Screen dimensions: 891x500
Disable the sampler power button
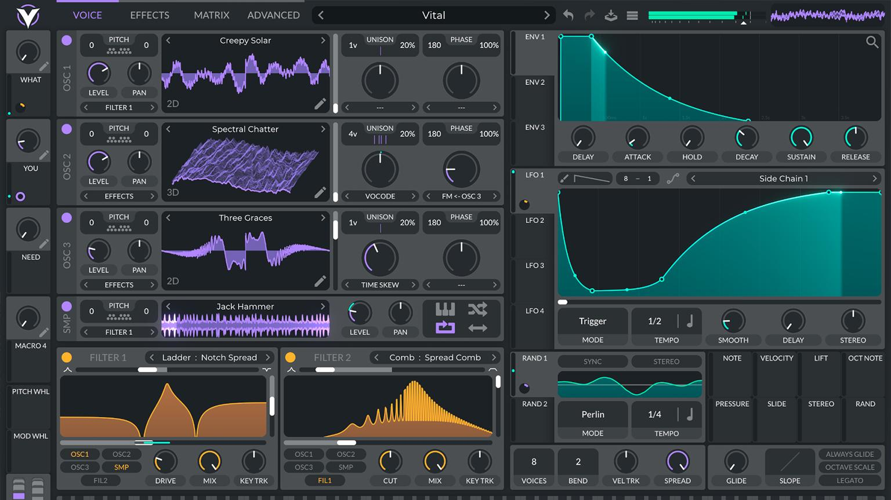coord(67,306)
